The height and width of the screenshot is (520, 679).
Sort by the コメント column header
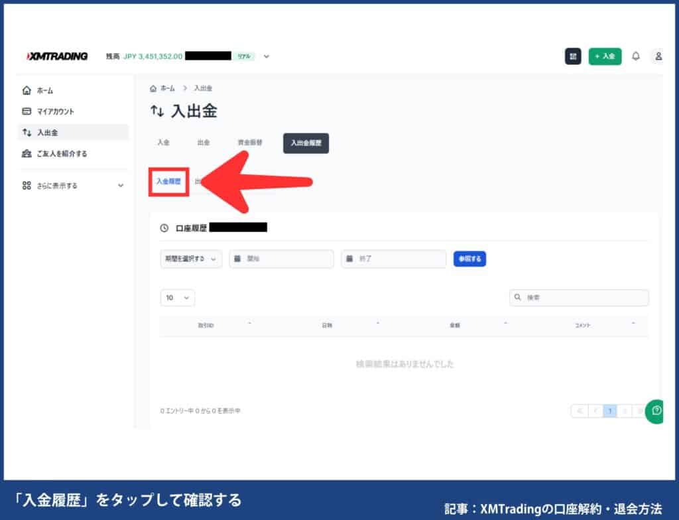pos(582,326)
